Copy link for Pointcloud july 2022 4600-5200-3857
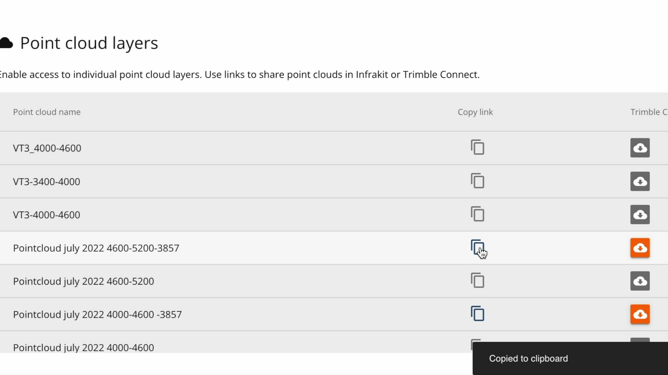This screenshot has height=375, width=668. pyautogui.click(x=477, y=247)
